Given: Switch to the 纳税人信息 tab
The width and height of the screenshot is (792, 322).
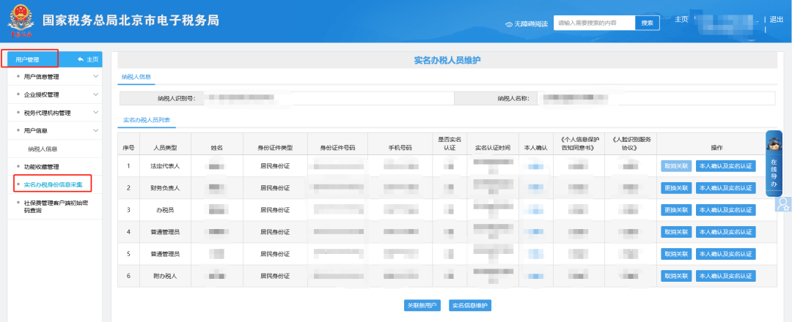Looking at the screenshot, I should (x=136, y=75).
